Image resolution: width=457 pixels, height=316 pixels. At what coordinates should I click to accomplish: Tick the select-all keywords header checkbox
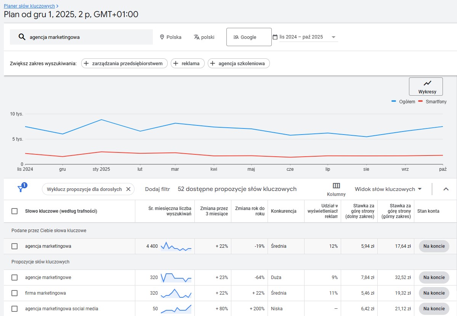pyautogui.click(x=14, y=211)
